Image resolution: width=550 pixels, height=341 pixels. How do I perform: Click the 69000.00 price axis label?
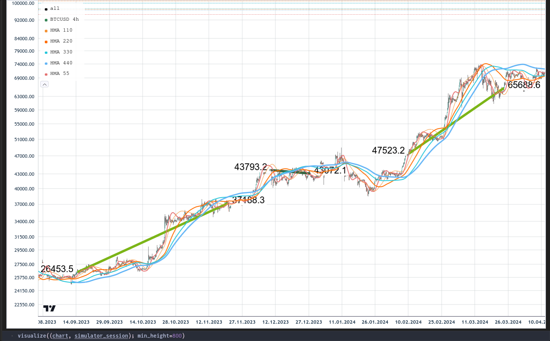[x=24, y=78]
